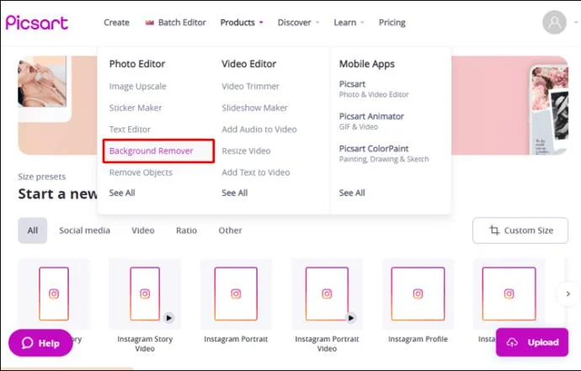Click See All under Video Editor
581x371 pixels.
pyautogui.click(x=235, y=193)
